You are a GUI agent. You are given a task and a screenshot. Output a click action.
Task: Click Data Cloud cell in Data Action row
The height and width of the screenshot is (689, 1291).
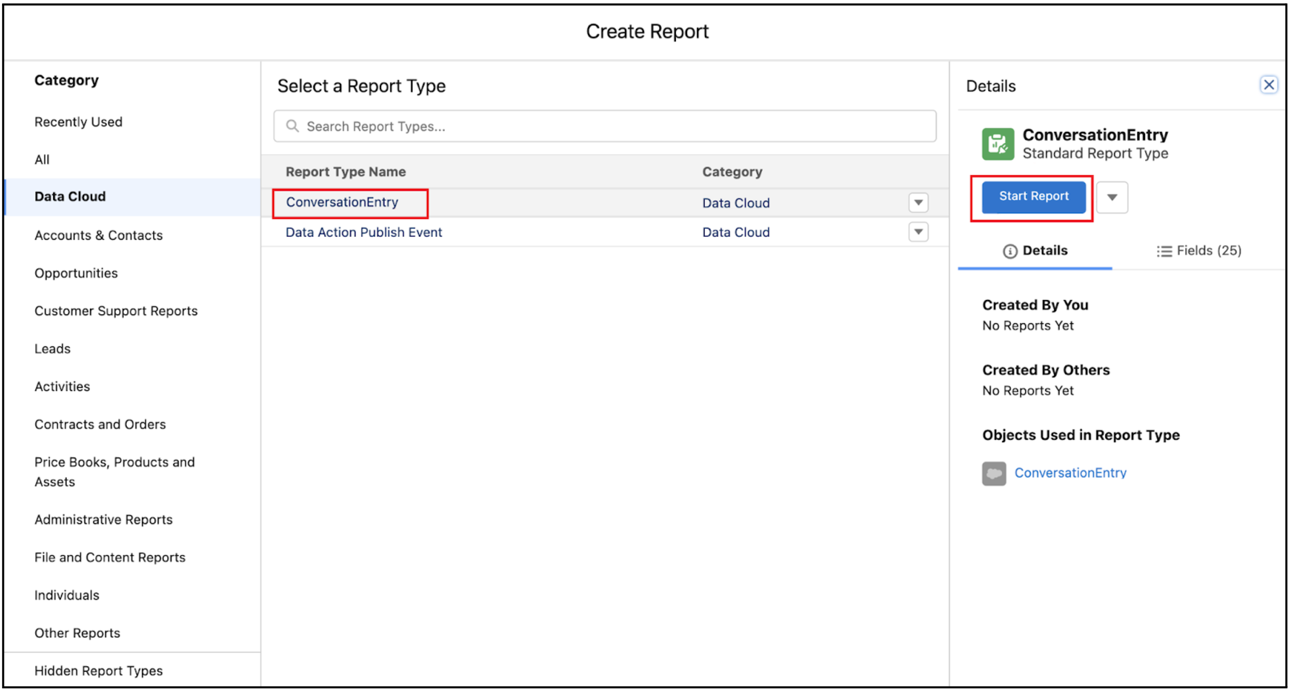(x=736, y=232)
